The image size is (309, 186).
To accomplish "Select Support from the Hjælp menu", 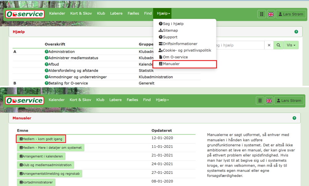I will tap(168, 37).
